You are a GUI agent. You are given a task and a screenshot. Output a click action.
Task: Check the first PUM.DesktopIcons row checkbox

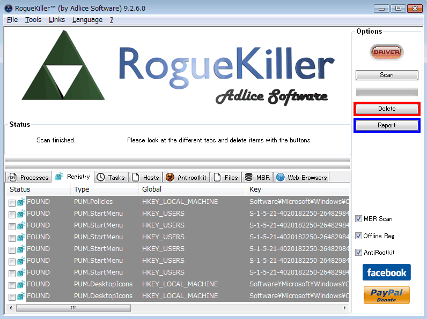[12, 285]
